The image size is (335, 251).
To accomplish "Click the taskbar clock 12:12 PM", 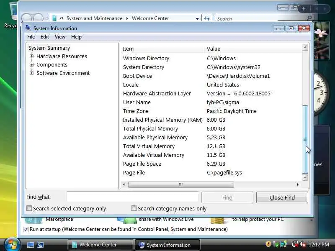I will click(319, 244).
